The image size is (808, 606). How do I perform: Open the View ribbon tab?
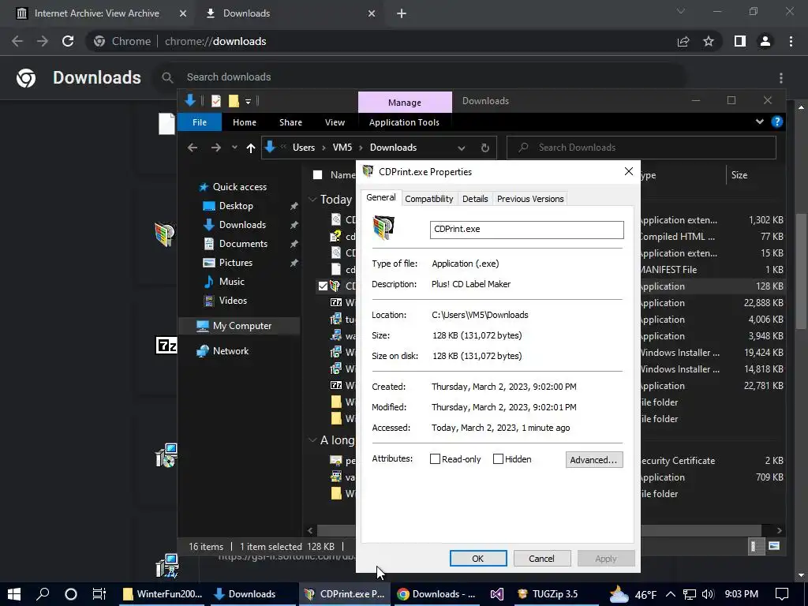(x=335, y=122)
